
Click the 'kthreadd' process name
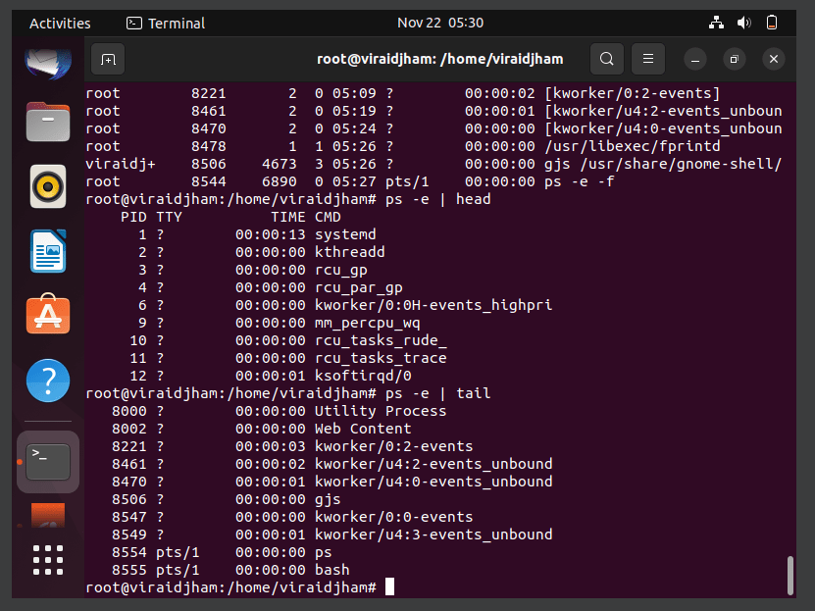tap(350, 252)
